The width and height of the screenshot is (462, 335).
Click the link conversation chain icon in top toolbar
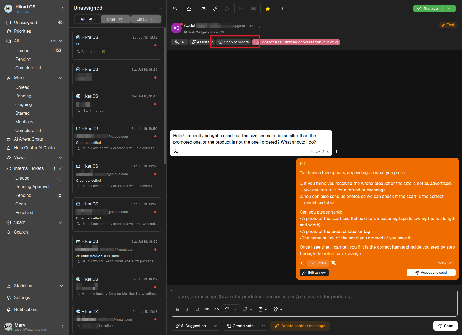click(x=215, y=9)
